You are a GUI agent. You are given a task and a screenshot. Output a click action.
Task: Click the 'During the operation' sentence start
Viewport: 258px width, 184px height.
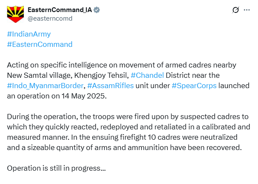click(41, 117)
